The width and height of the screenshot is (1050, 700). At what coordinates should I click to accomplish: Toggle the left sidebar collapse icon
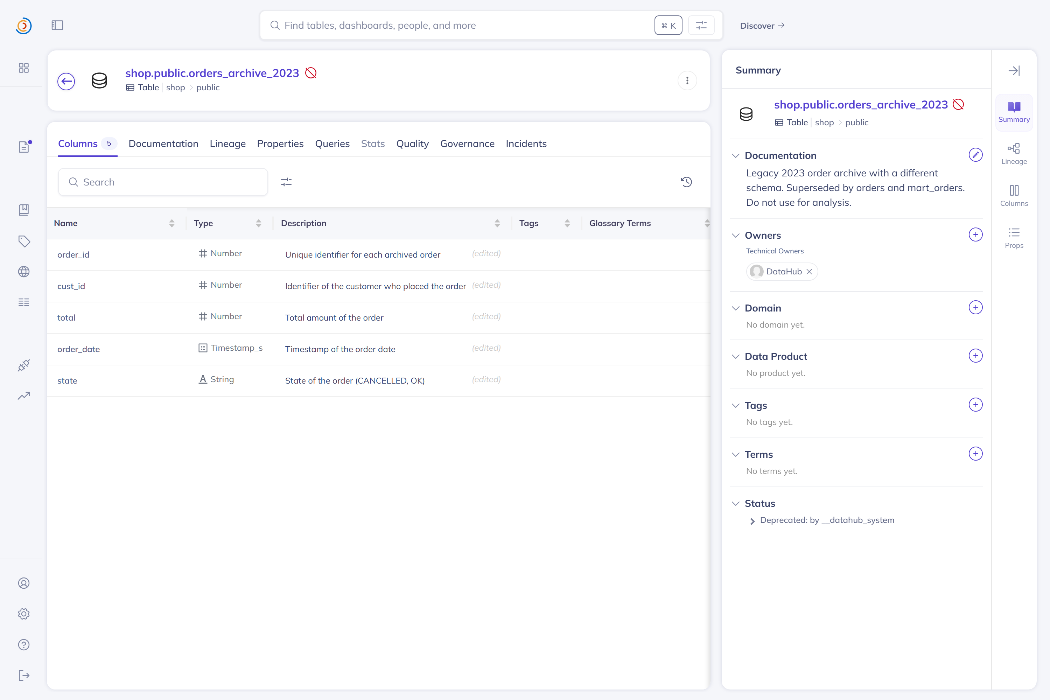(x=57, y=26)
